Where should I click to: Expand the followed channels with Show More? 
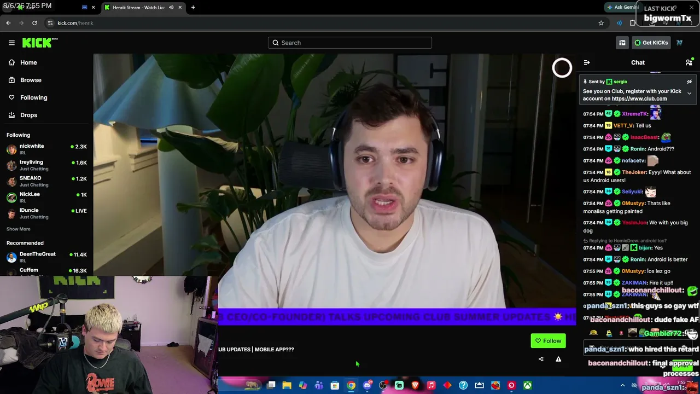coord(19,229)
